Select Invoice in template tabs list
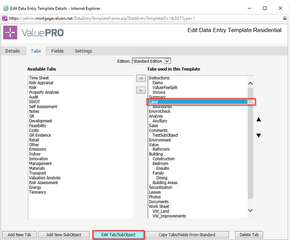The height and width of the screenshot is (240, 290). tap(159, 93)
